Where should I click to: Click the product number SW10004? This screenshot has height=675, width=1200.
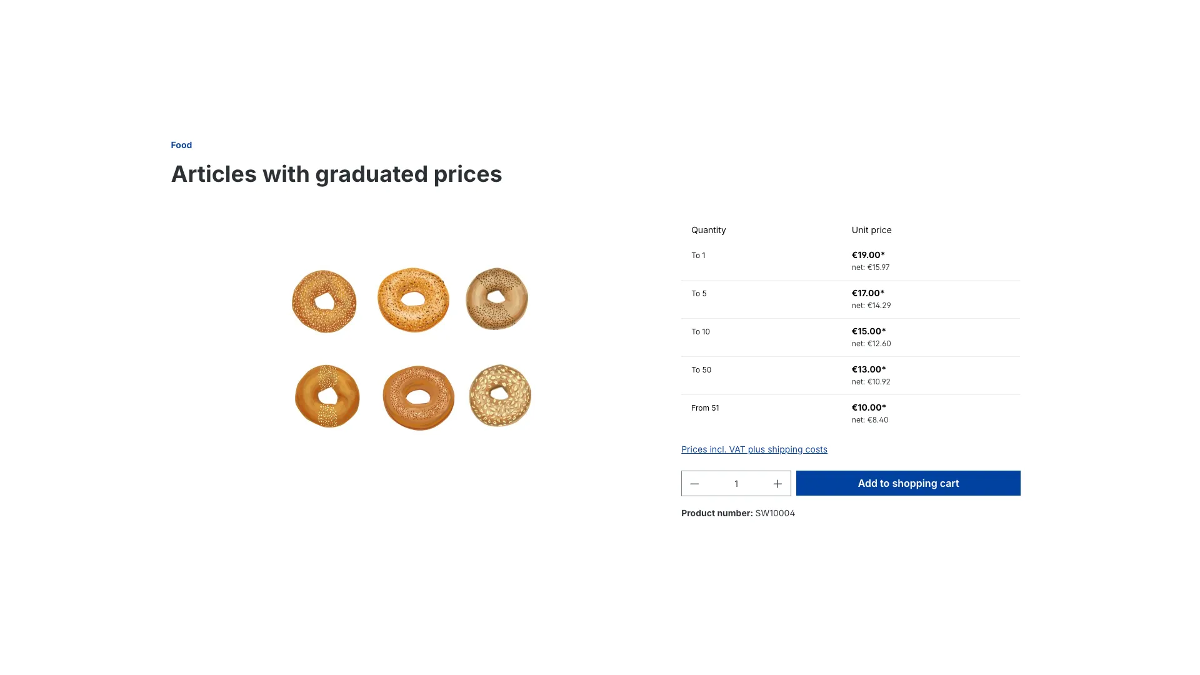775,513
